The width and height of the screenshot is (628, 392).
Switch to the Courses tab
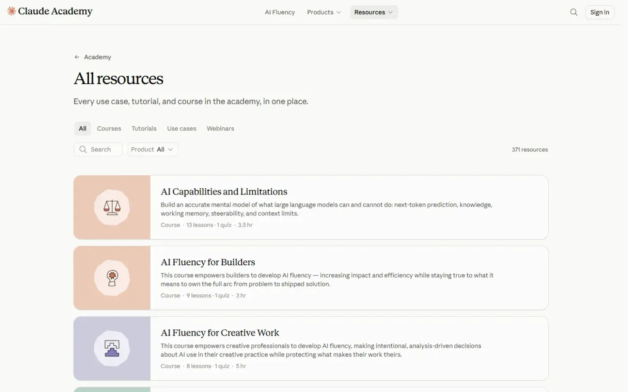[109, 129]
